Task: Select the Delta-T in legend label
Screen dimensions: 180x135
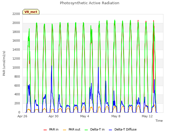Action: click(97, 129)
